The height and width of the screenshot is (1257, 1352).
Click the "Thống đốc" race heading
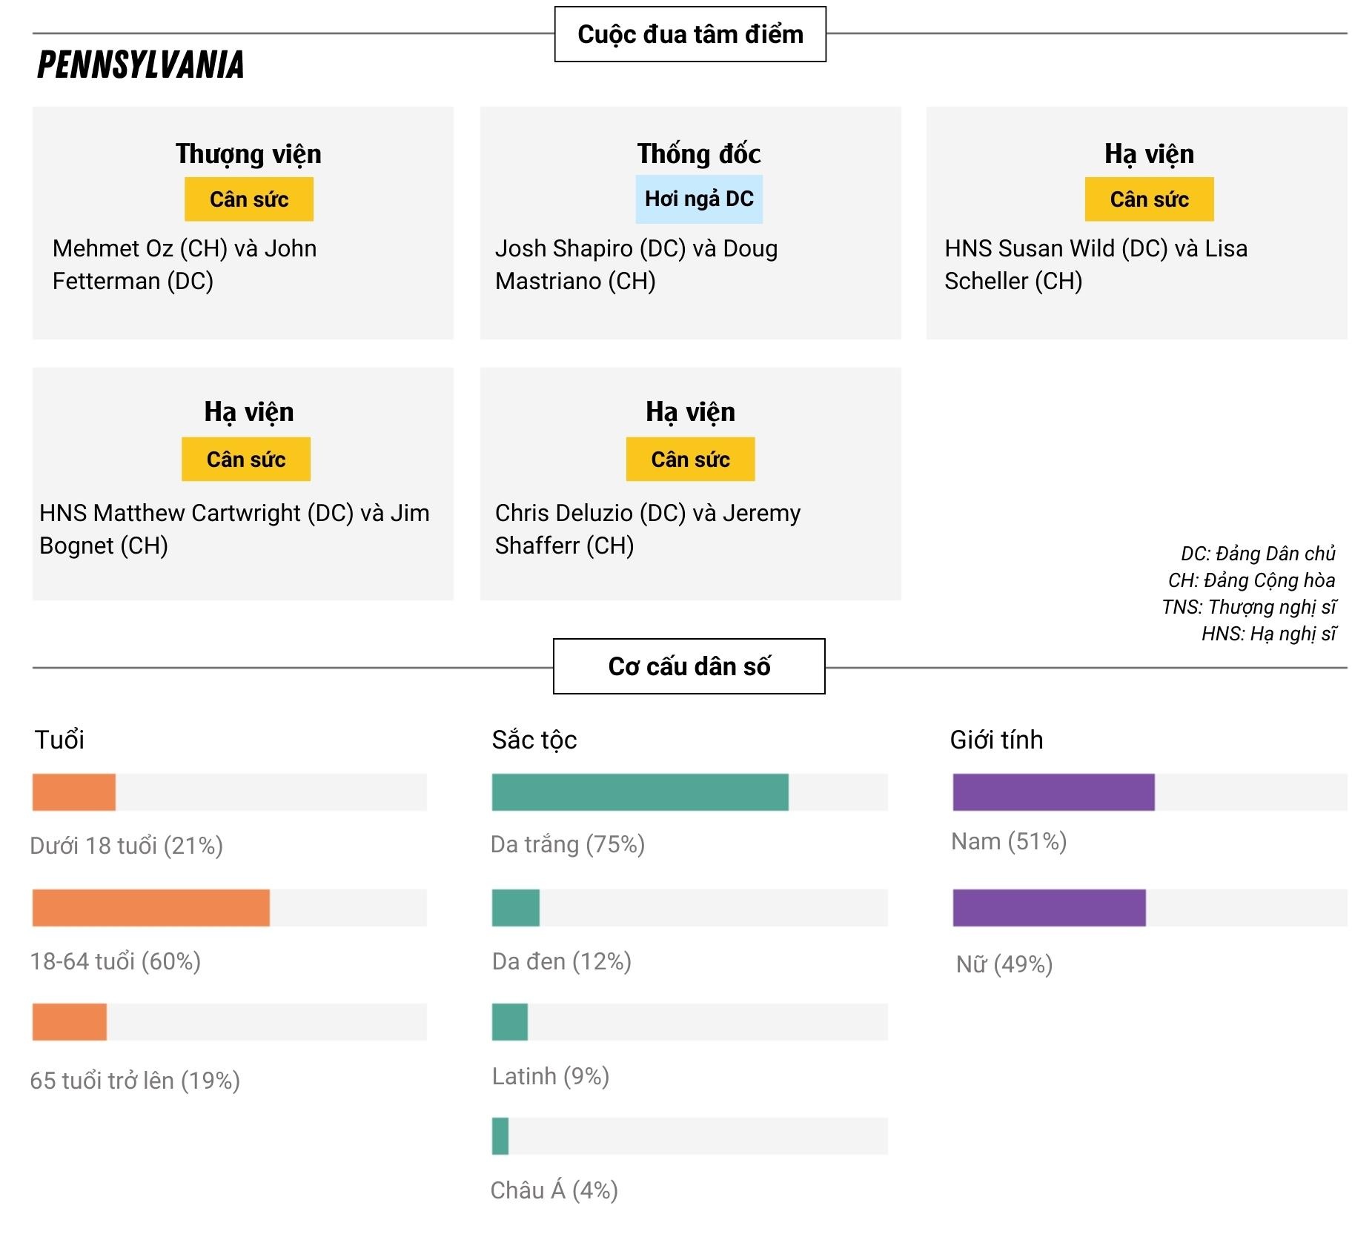[x=699, y=154]
